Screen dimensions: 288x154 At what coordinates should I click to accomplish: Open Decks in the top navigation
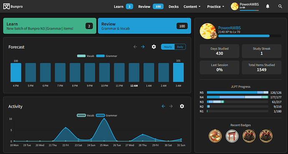174,7
